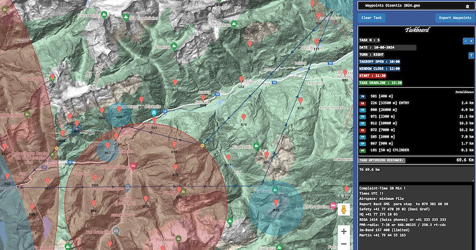The width and height of the screenshot is (476, 250).
Task: Select the TASK N : 5 label
Action: click(369, 40)
